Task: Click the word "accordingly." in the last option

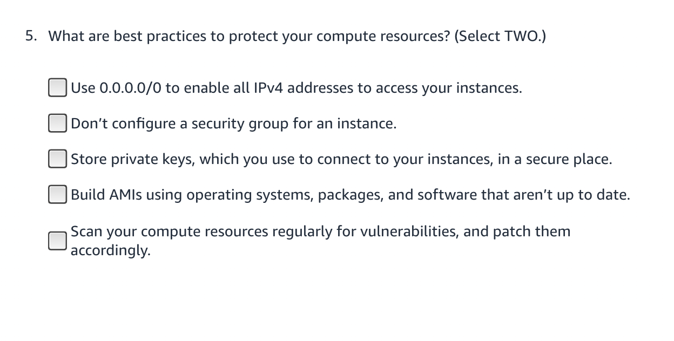Action: tap(111, 251)
